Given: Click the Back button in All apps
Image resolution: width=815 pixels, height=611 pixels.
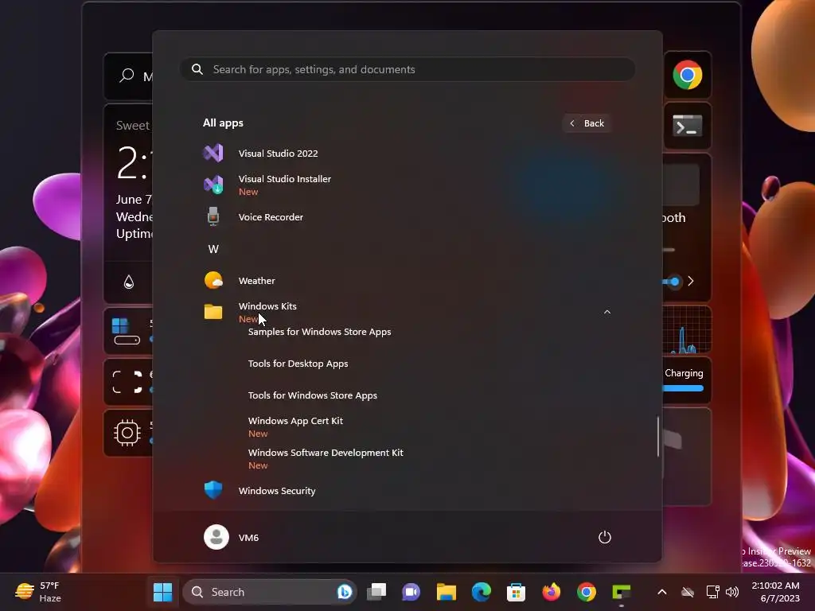Looking at the screenshot, I should tap(587, 123).
